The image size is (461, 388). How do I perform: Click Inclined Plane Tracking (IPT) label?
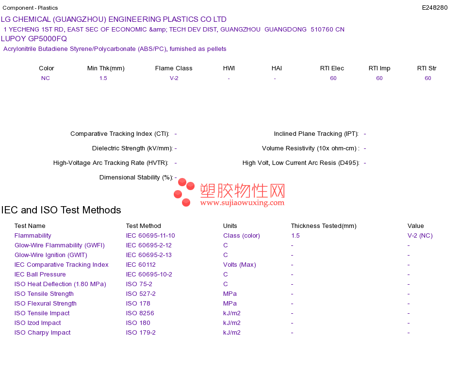pyautogui.click(x=316, y=134)
